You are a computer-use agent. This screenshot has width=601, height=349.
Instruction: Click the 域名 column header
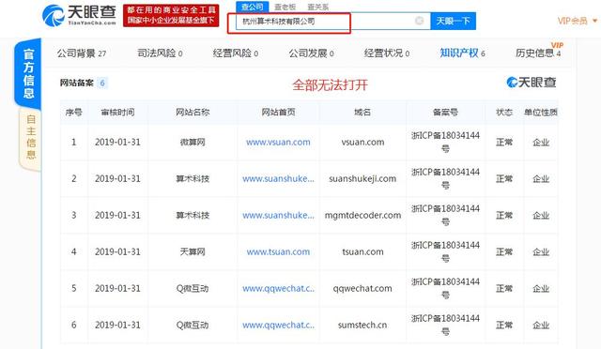(362, 113)
